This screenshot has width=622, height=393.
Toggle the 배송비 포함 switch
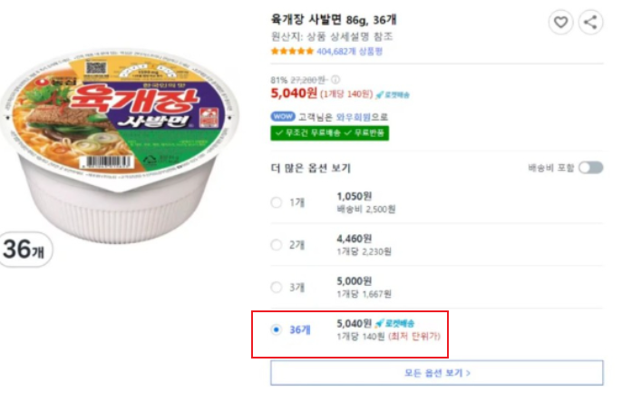pos(590,168)
